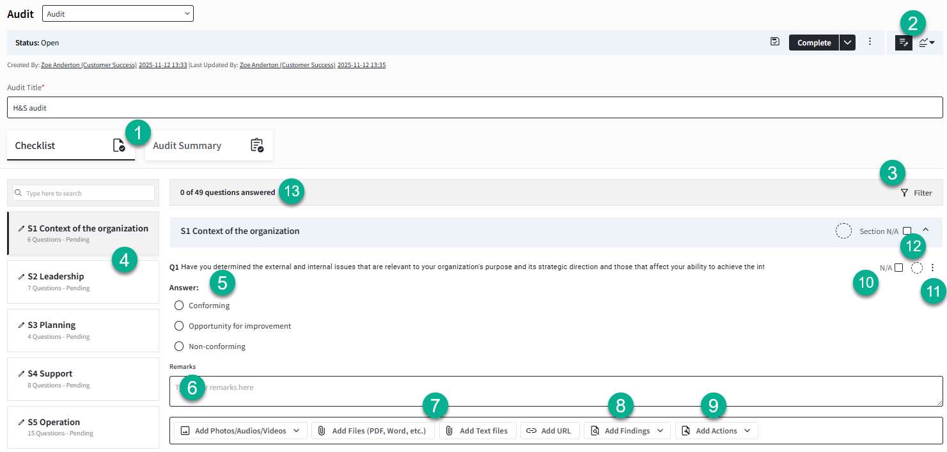947x452 pixels.
Task: Click the search magnifier icon in section search
Action: coord(19,193)
